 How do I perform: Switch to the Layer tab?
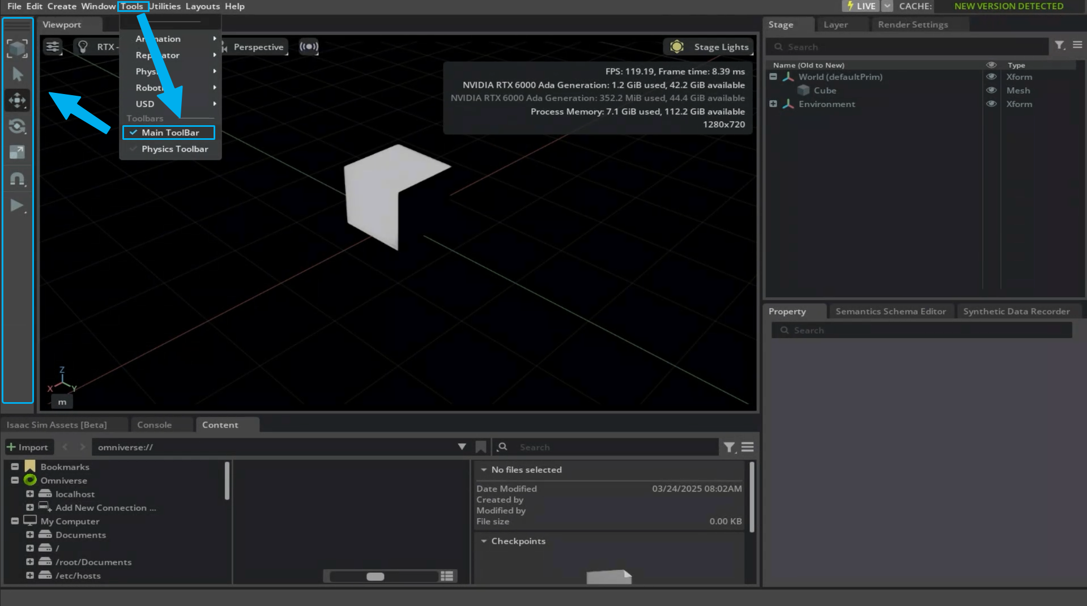836,25
